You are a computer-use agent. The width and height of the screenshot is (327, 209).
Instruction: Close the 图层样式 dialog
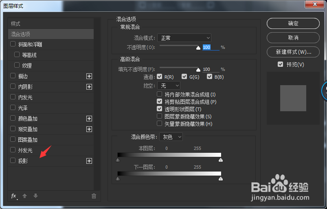314,4
